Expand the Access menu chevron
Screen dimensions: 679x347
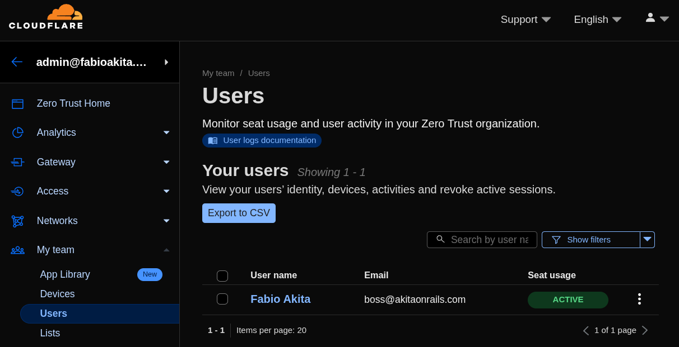166,191
